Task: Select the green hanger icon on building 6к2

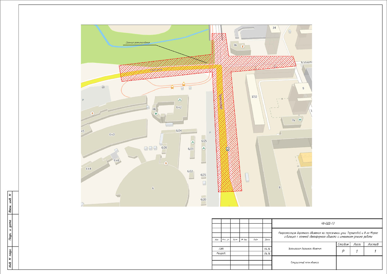Action: click(179, 99)
